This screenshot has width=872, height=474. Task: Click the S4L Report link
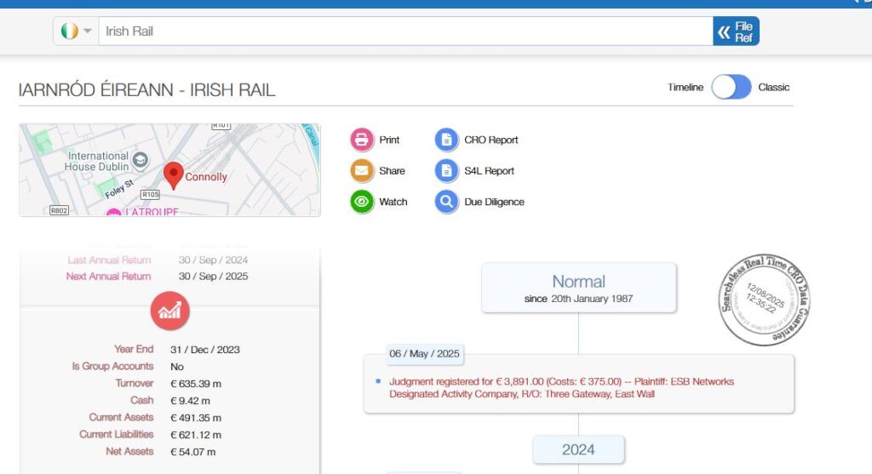[x=490, y=171]
